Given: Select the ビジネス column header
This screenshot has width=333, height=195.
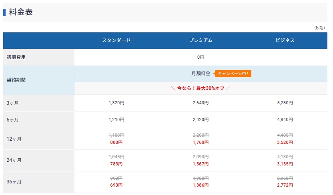Looking at the screenshot, I should coord(285,40).
